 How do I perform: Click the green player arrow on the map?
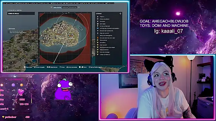click(54, 63)
